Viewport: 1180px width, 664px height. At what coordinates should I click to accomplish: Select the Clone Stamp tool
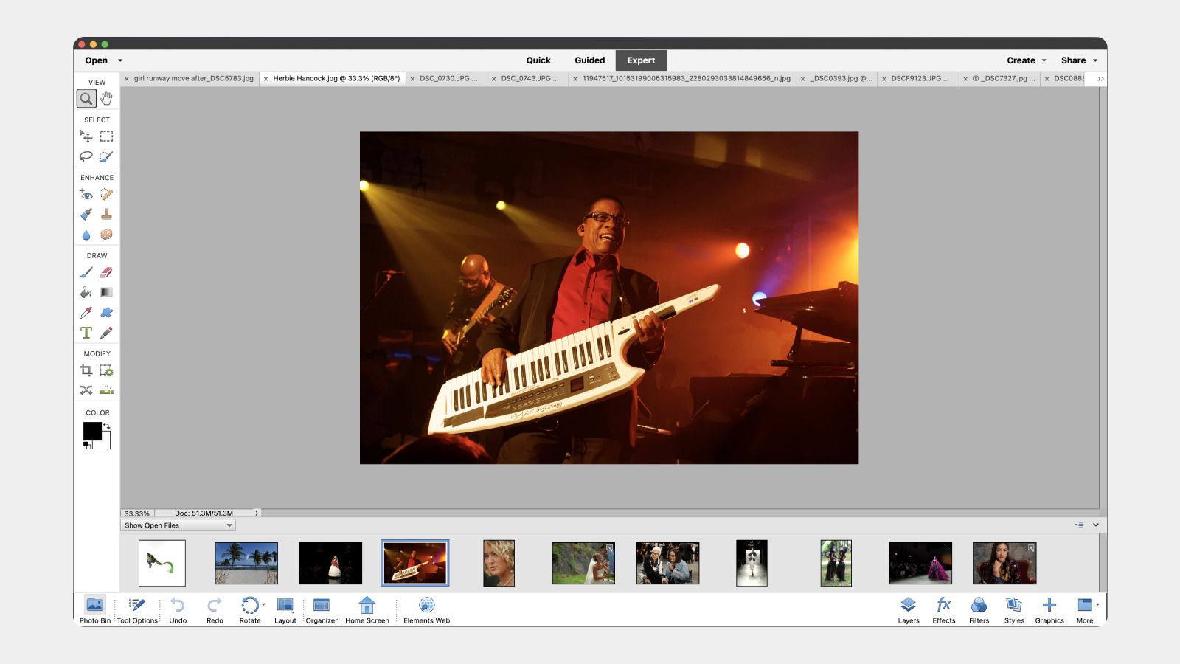pyautogui.click(x=107, y=215)
